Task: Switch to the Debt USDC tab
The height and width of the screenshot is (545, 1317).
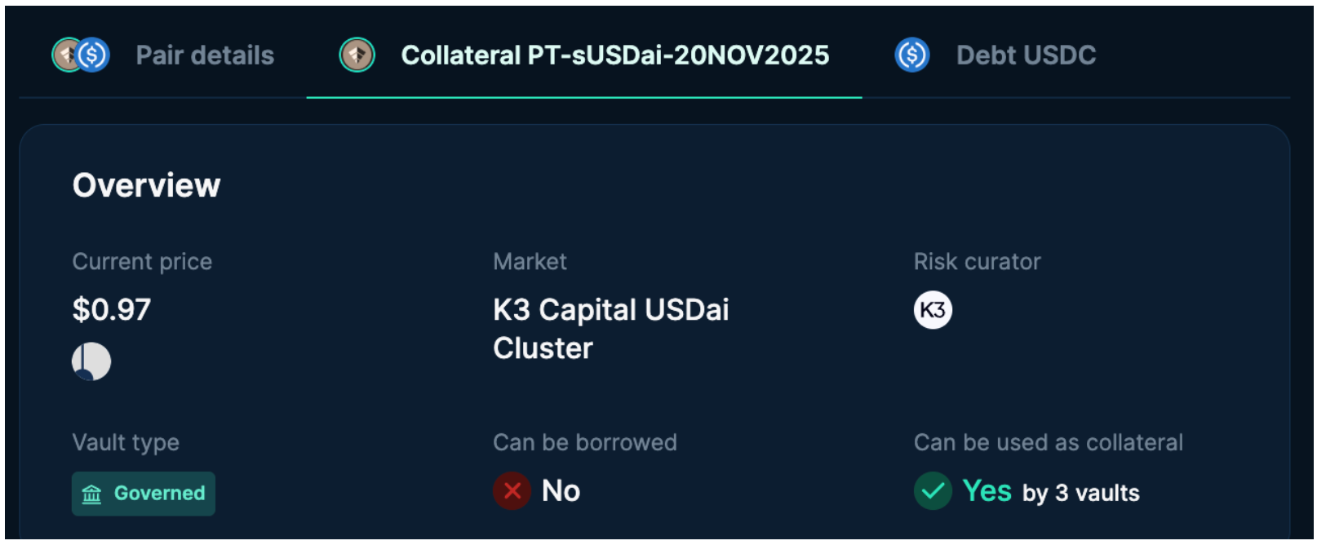Action: point(1026,55)
